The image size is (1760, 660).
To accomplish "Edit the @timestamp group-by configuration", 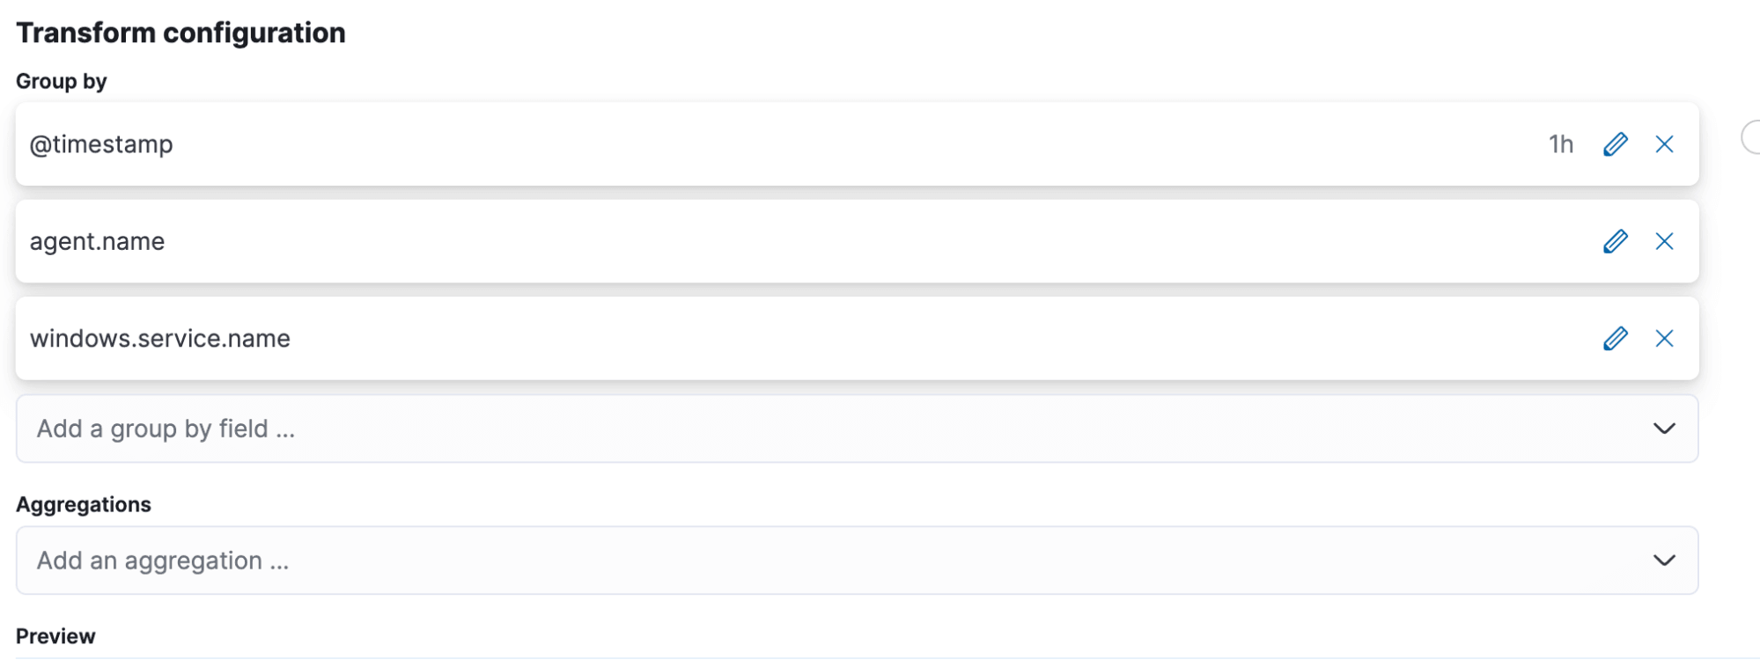I will click(x=1615, y=144).
